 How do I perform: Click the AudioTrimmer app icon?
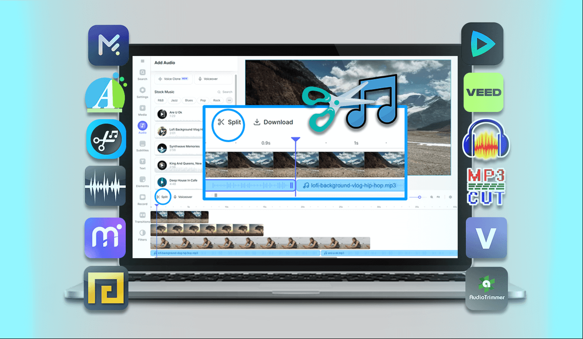pyautogui.click(x=487, y=288)
